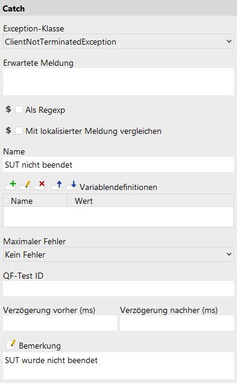This screenshot has height=383, width=237.
Task: Expand the Maximaler Fehler combo box
Action: 118,255
